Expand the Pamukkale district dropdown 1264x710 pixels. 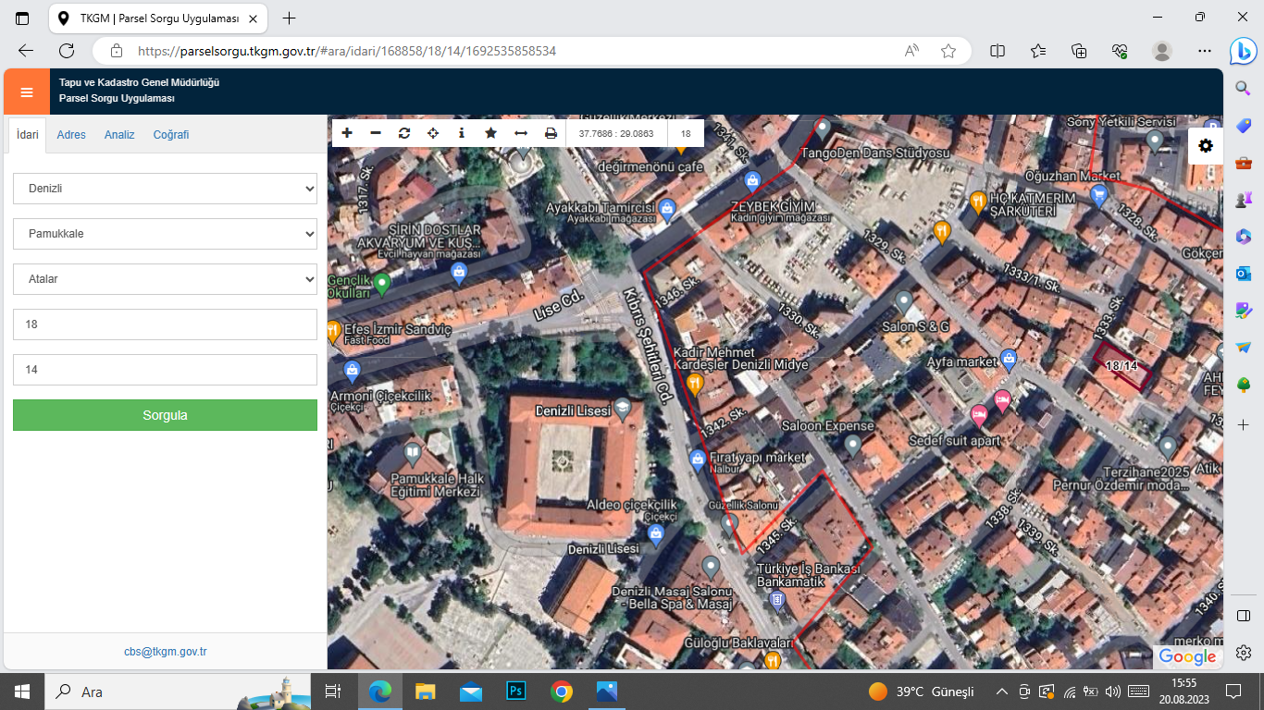(x=165, y=234)
